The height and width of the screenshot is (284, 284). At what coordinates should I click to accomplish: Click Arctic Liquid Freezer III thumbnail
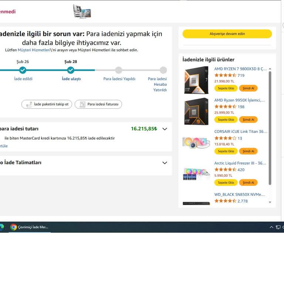(196, 174)
